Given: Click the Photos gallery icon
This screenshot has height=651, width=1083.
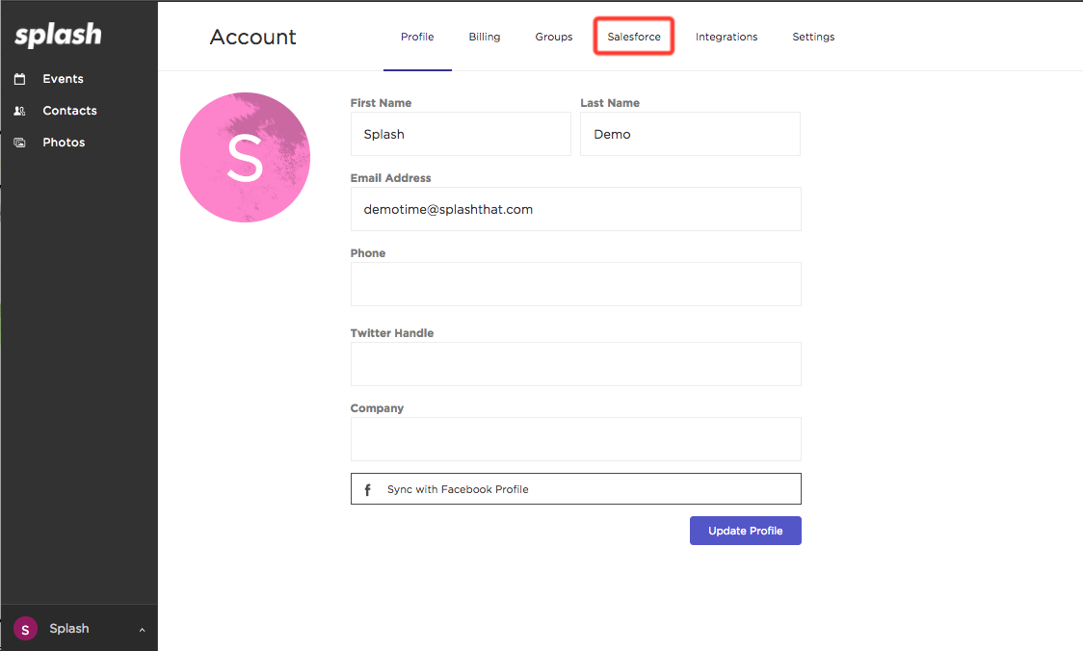Looking at the screenshot, I should [x=20, y=143].
